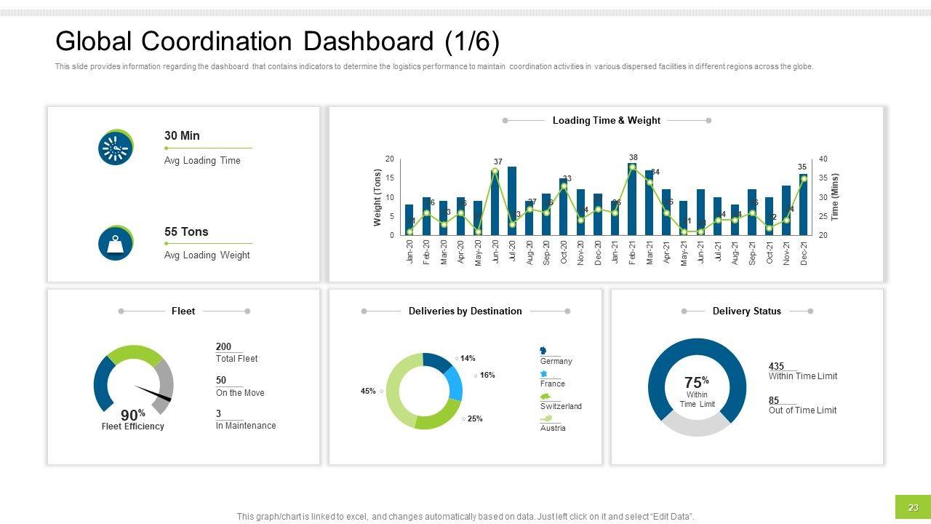
Task: Click the Avg Loading Time clock icon
Action: point(115,148)
